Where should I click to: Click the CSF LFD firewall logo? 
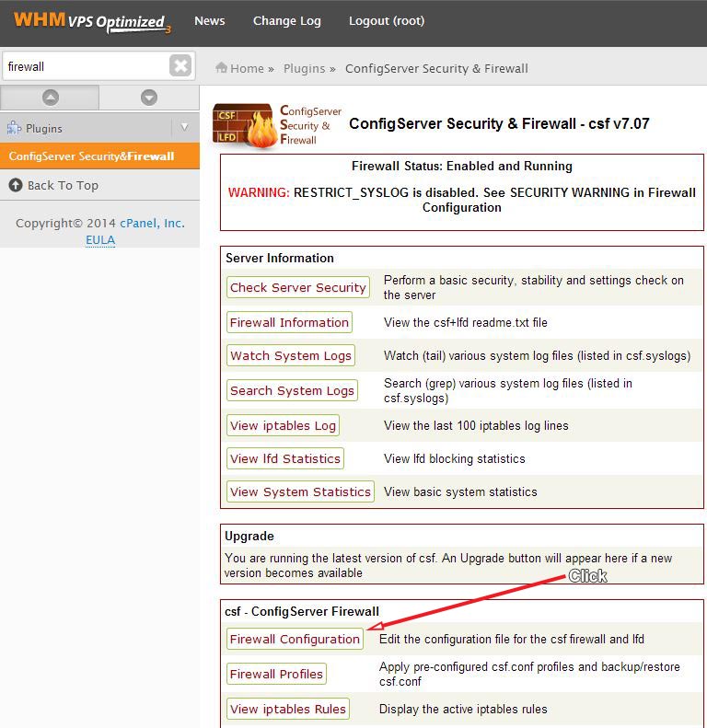[x=245, y=125]
